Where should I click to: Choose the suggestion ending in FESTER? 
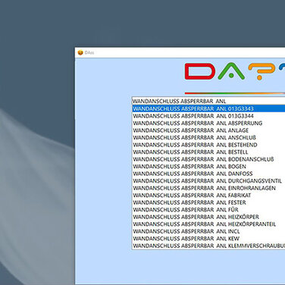point(208,202)
